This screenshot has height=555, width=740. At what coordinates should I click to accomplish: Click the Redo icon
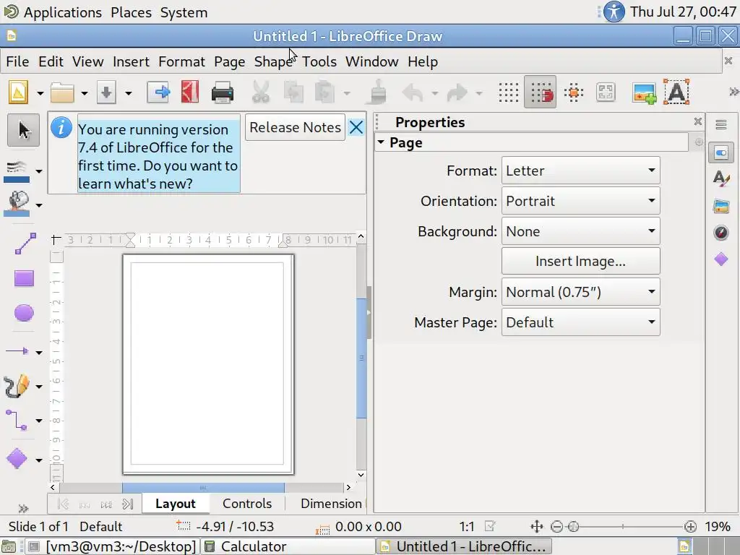[x=457, y=92]
